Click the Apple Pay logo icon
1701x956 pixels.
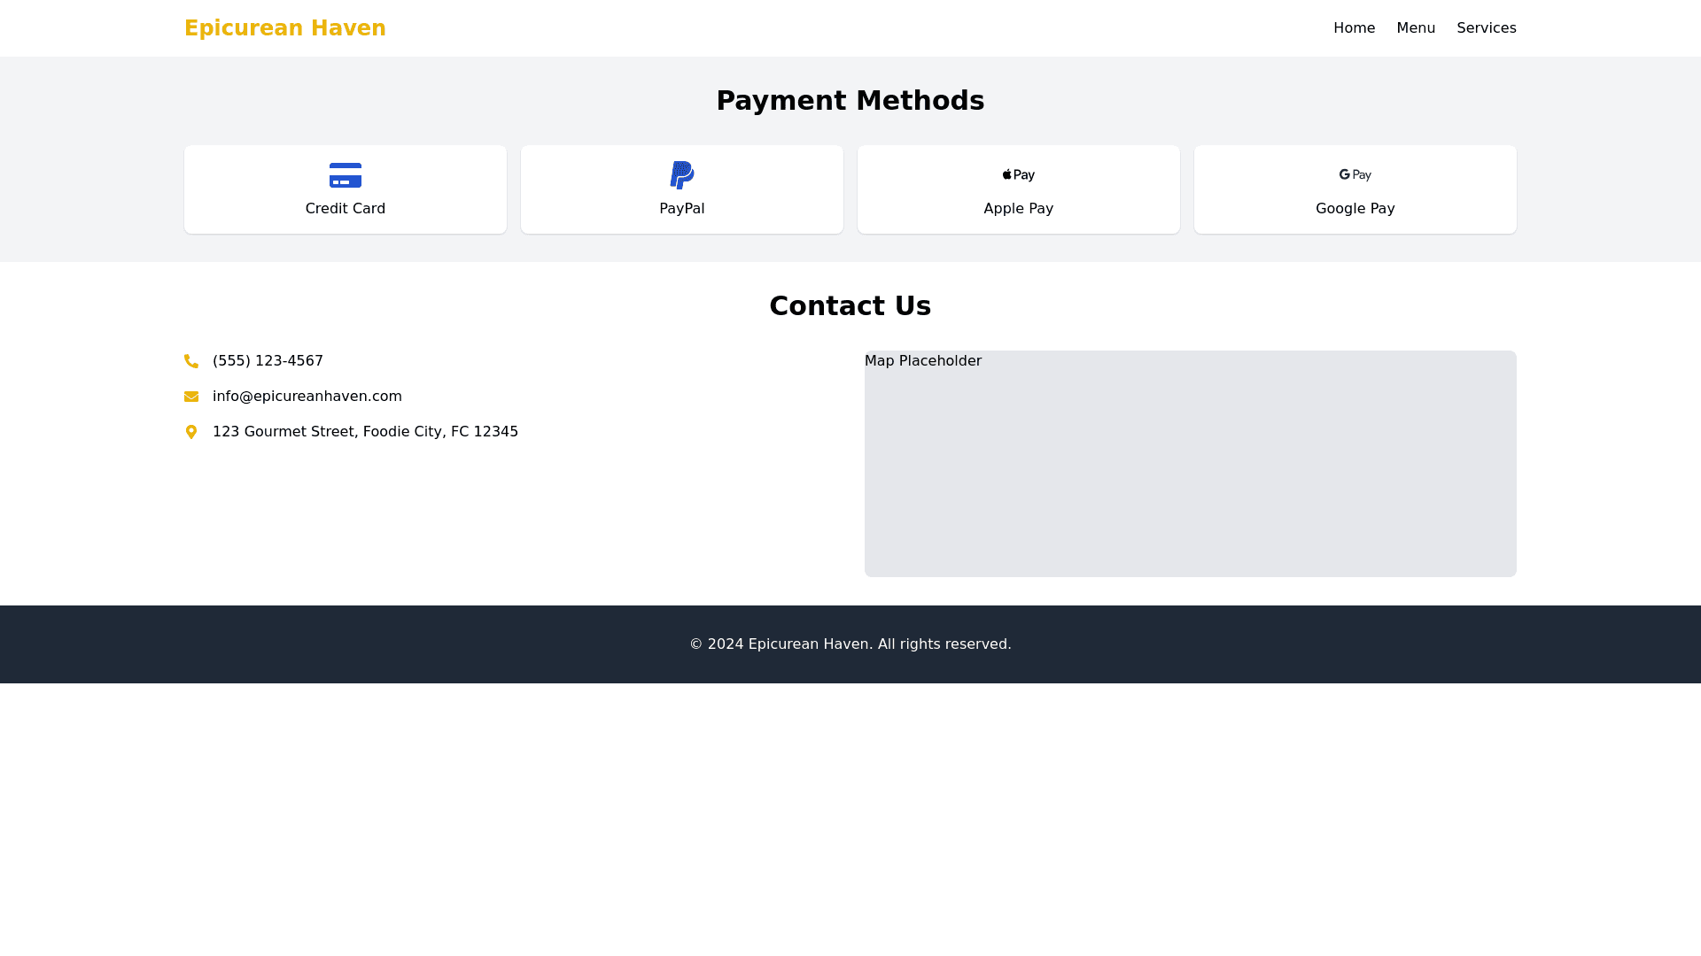click(x=1018, y=175)
